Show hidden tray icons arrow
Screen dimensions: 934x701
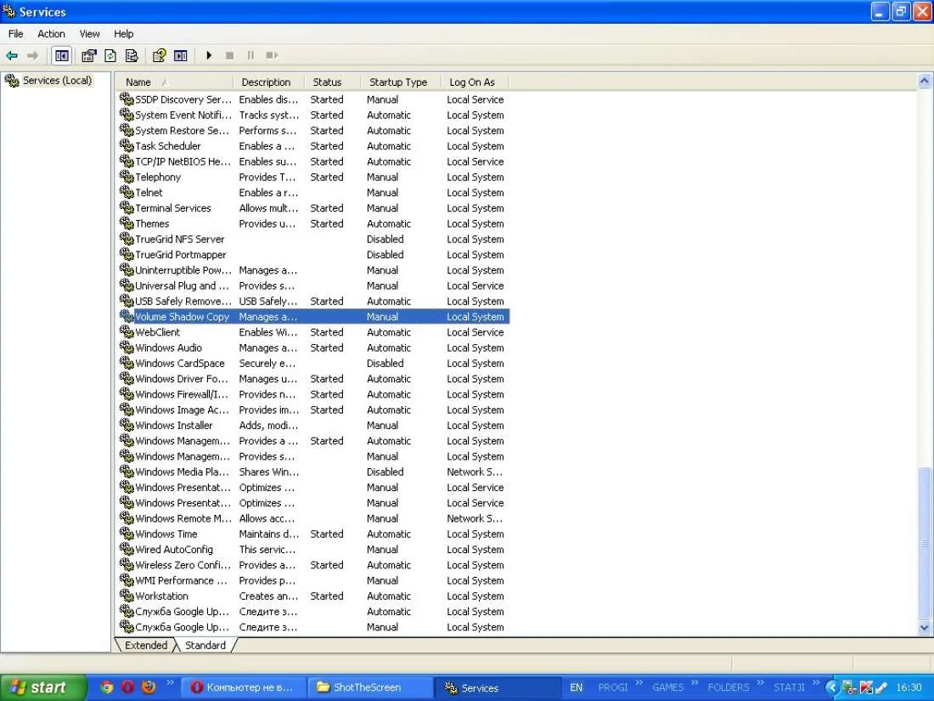point(832,687)
